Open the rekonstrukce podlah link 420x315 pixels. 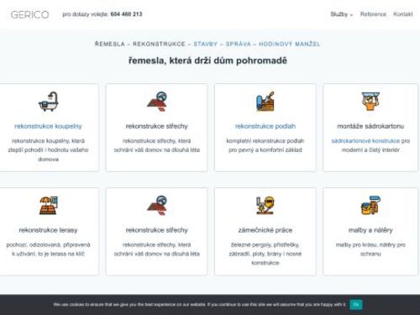(265, 126)
